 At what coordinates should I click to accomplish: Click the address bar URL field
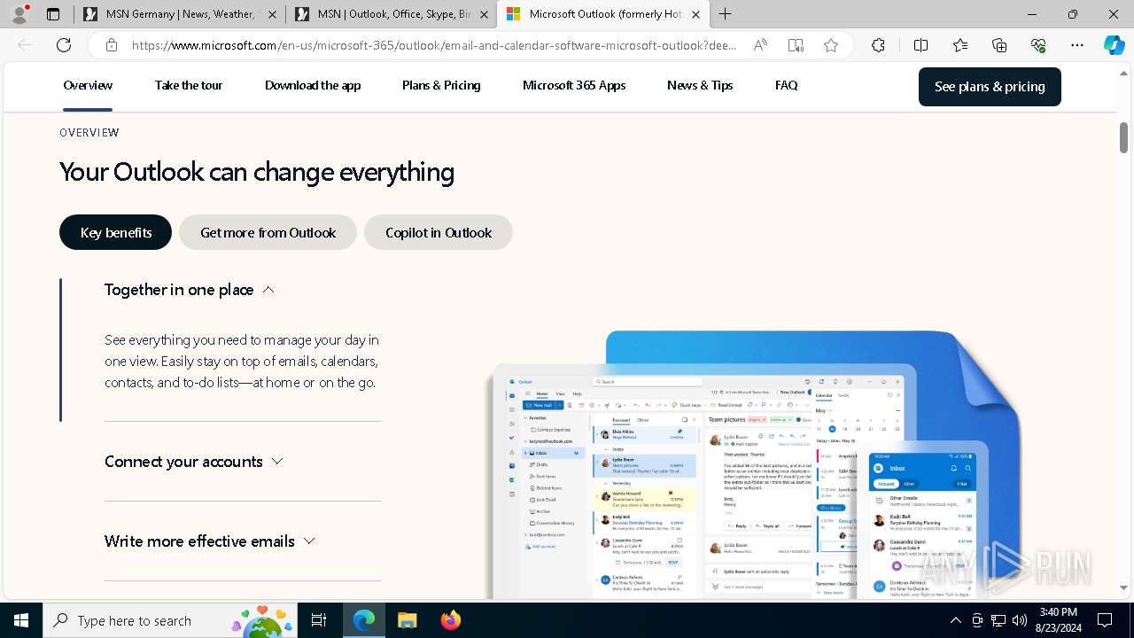pos(434,45)
